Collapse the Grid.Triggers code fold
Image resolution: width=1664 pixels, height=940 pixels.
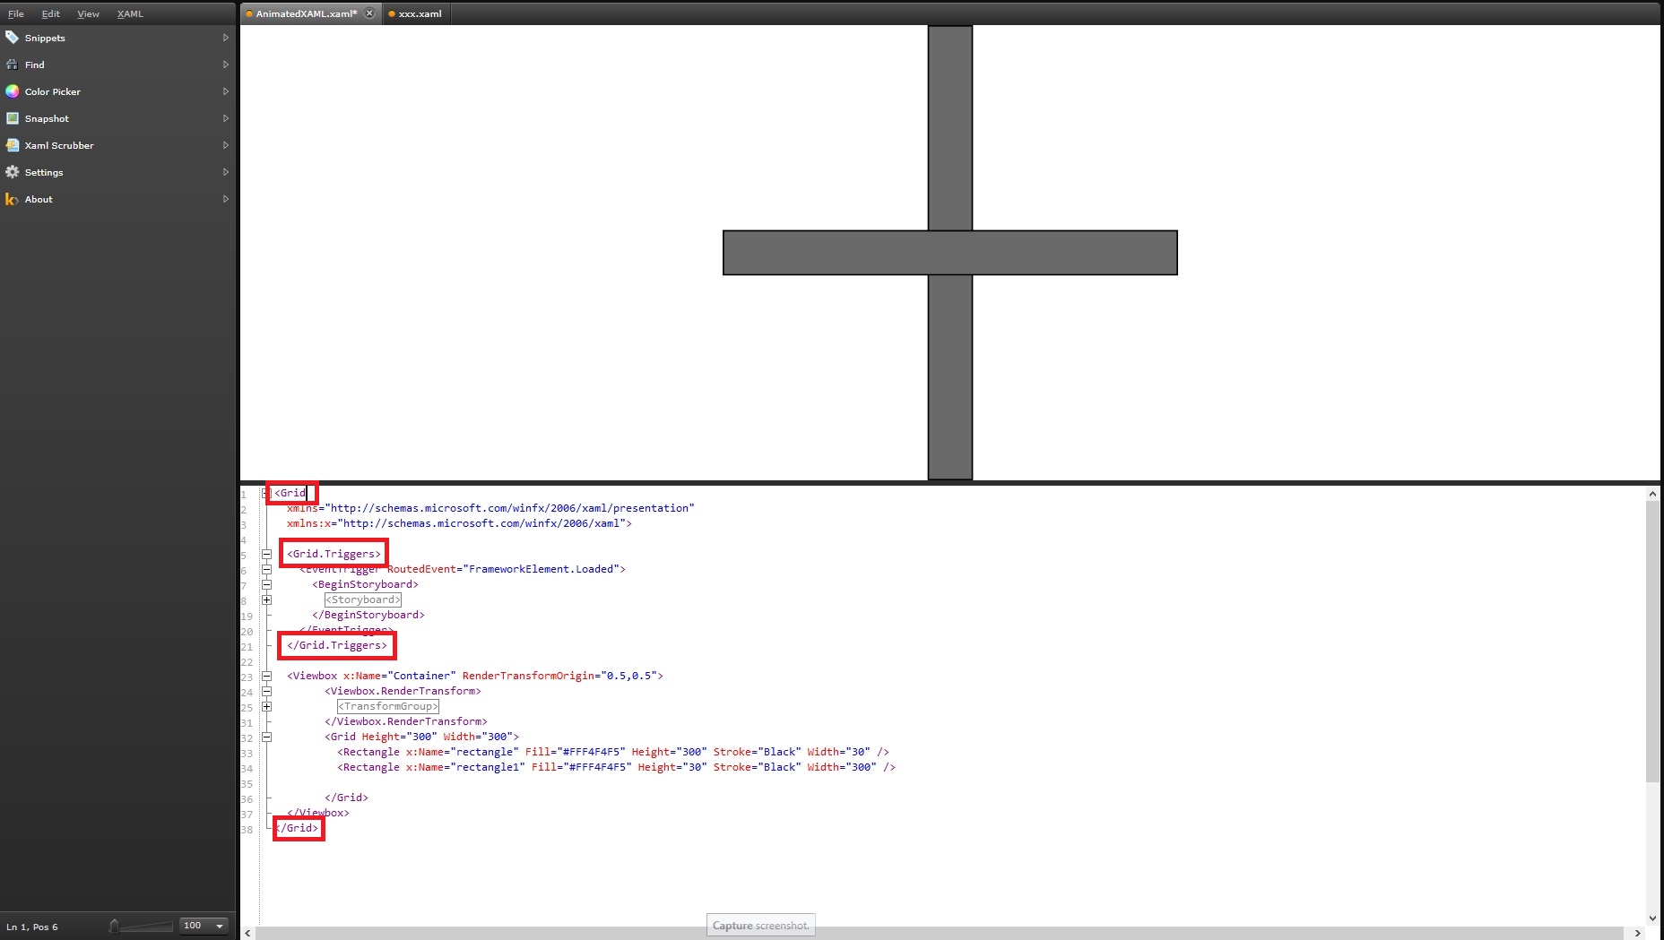(x=268, y=553)
